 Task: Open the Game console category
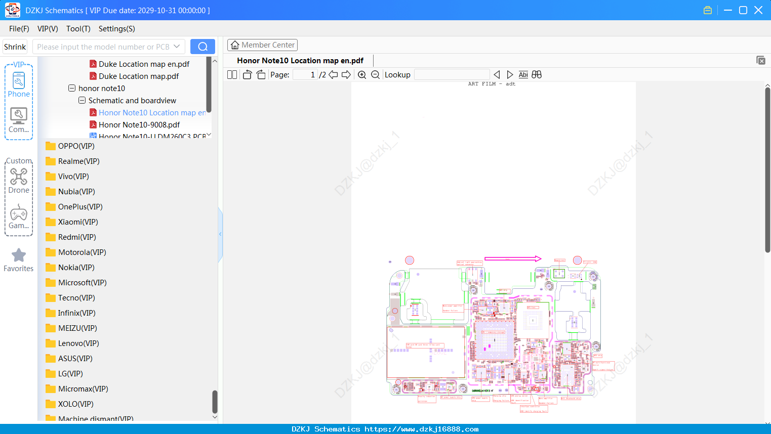19,217
